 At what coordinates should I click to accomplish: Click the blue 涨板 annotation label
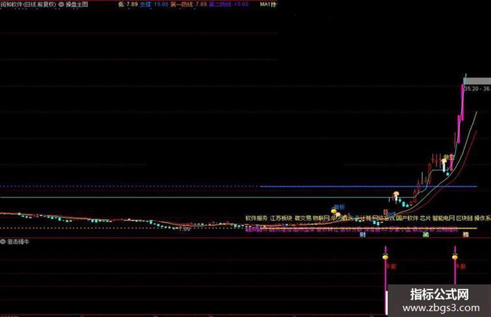339,207
